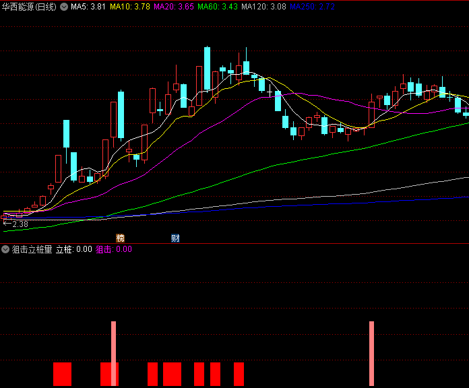Select the tallest cyan candlestick at the peak
This screenshot has width=469, height=388.
point(207,69)
